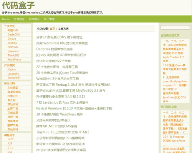This screenshot has height=153, width=192.
Task: Select C++ in the sidebar
Action: tap(10, 148)
